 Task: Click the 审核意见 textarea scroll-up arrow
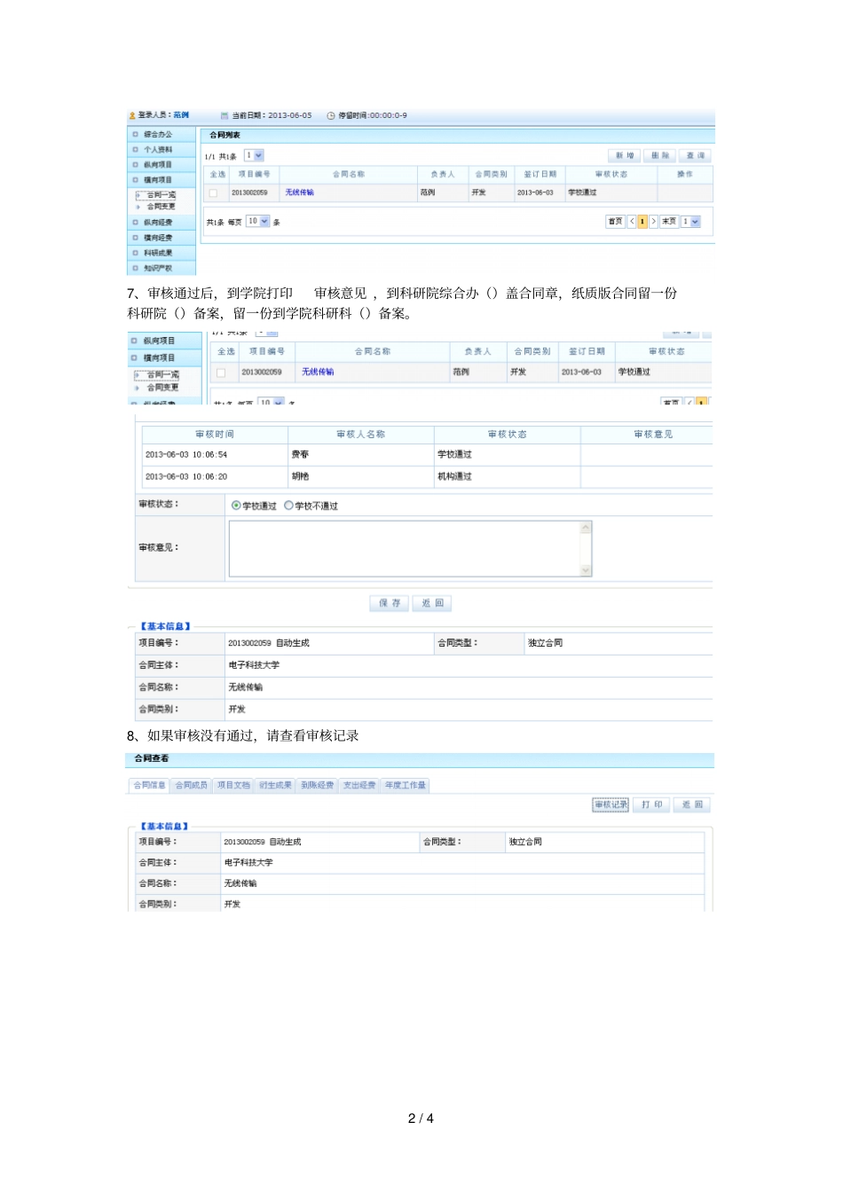586,528
